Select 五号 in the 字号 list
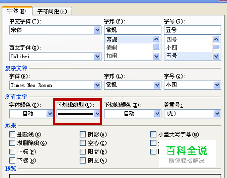227x178 pixels. tap(189, 56)
